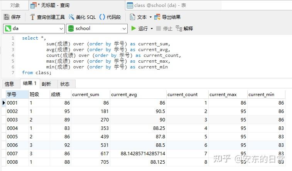Click the 班级 column header

39,95
